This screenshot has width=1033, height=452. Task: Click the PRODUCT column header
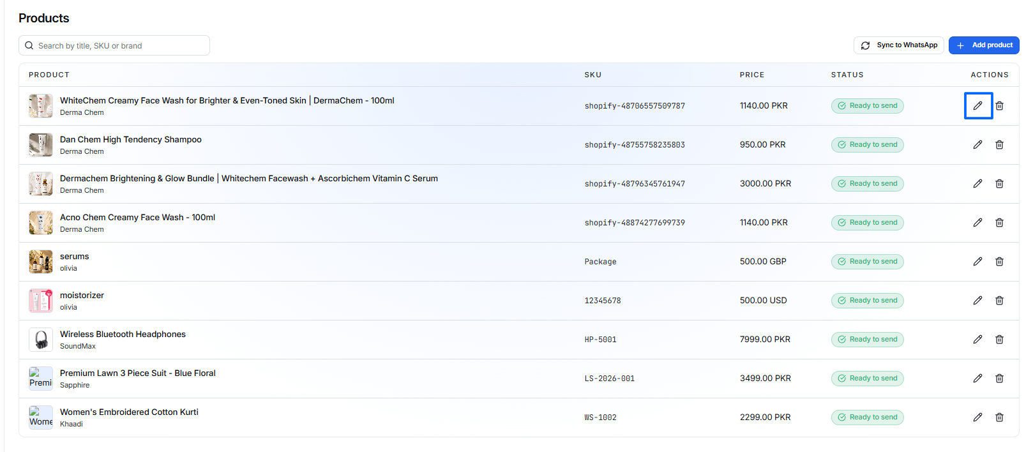point(49,75)
